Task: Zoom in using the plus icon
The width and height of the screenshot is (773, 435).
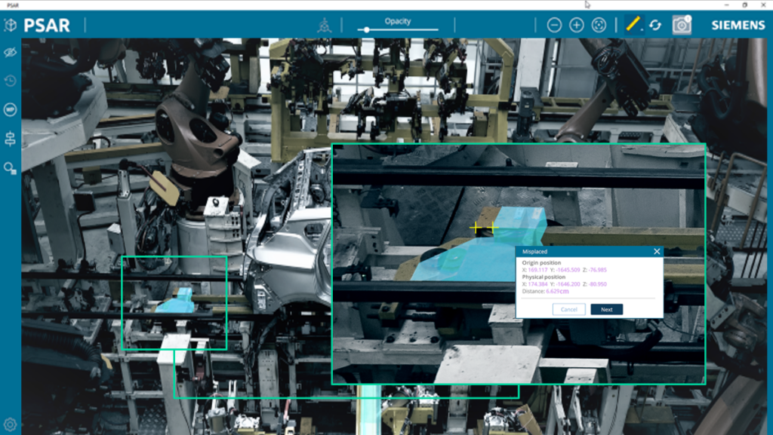Action: point(576,24)
